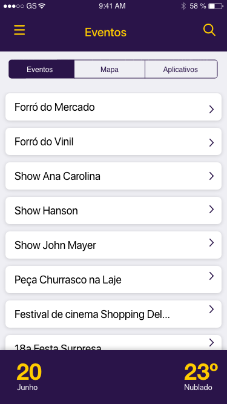
Task: Tap the 20 Junho date display
Action: [29, 377]
